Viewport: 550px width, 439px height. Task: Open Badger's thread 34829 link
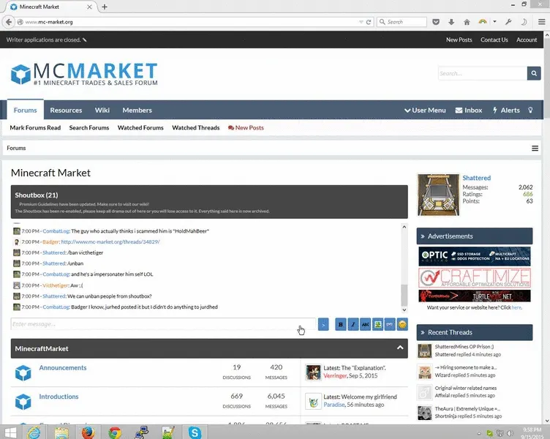pyautogui.click(x=110, y=241)
